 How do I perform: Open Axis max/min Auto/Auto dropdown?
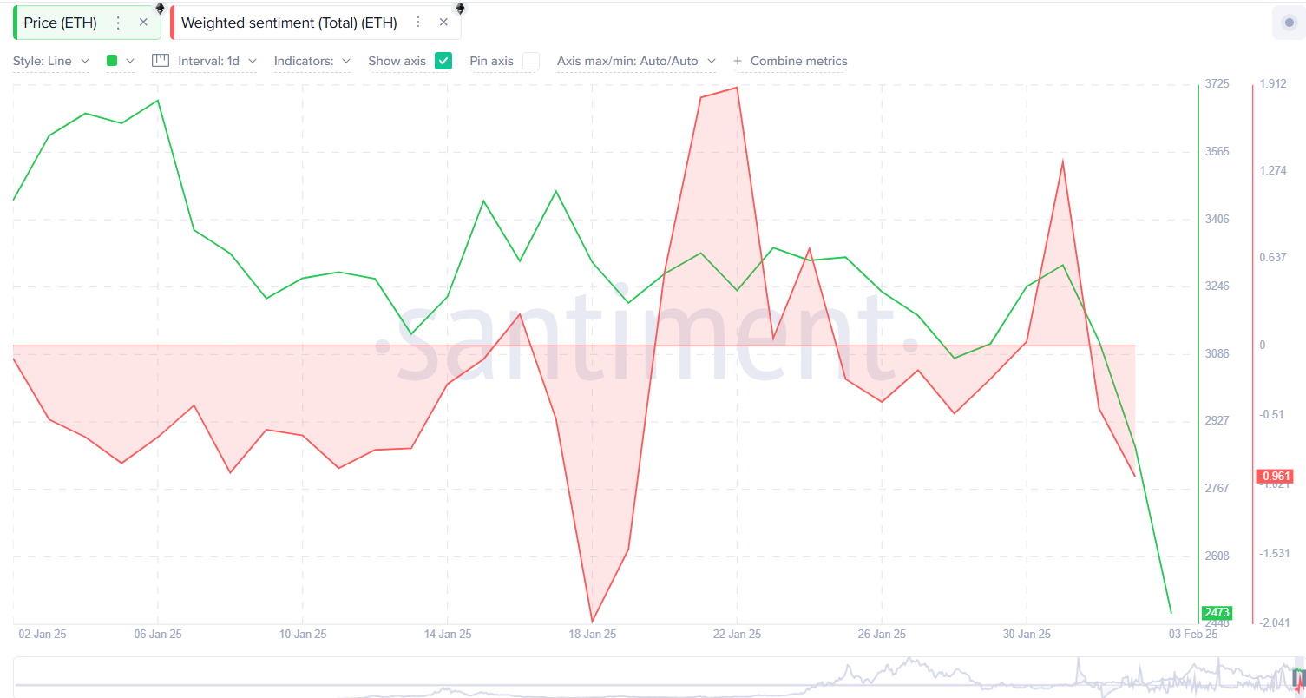[x=637, y=61]
